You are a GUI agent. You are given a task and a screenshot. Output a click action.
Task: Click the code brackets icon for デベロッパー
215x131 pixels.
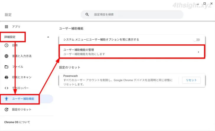point(6,88)
